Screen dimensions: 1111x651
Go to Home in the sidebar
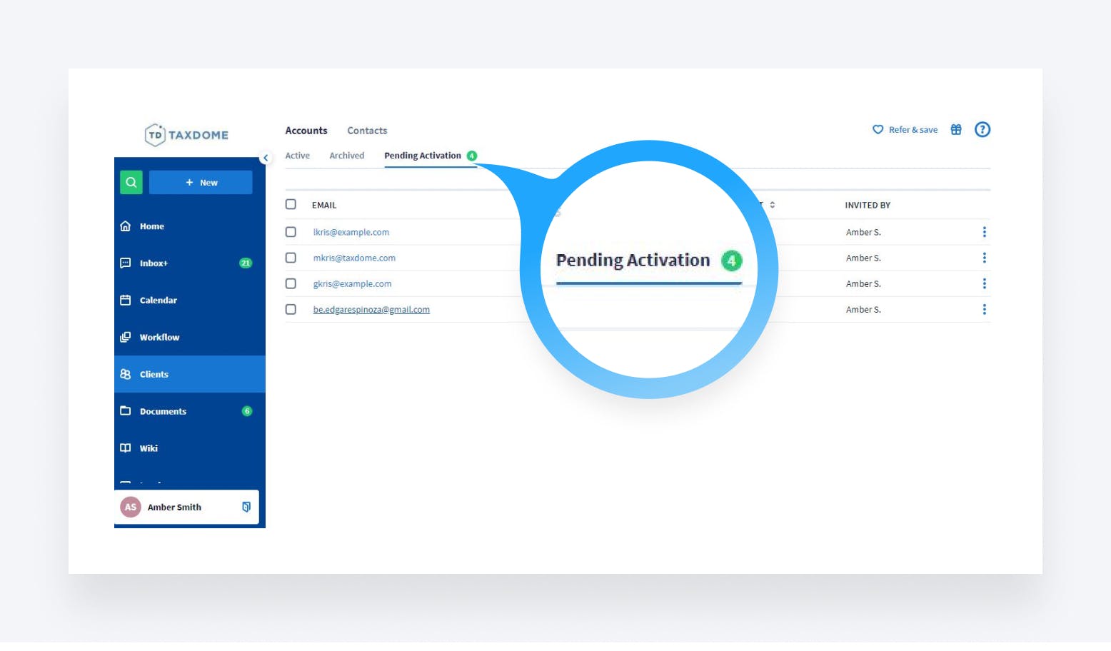coord(151,226)
